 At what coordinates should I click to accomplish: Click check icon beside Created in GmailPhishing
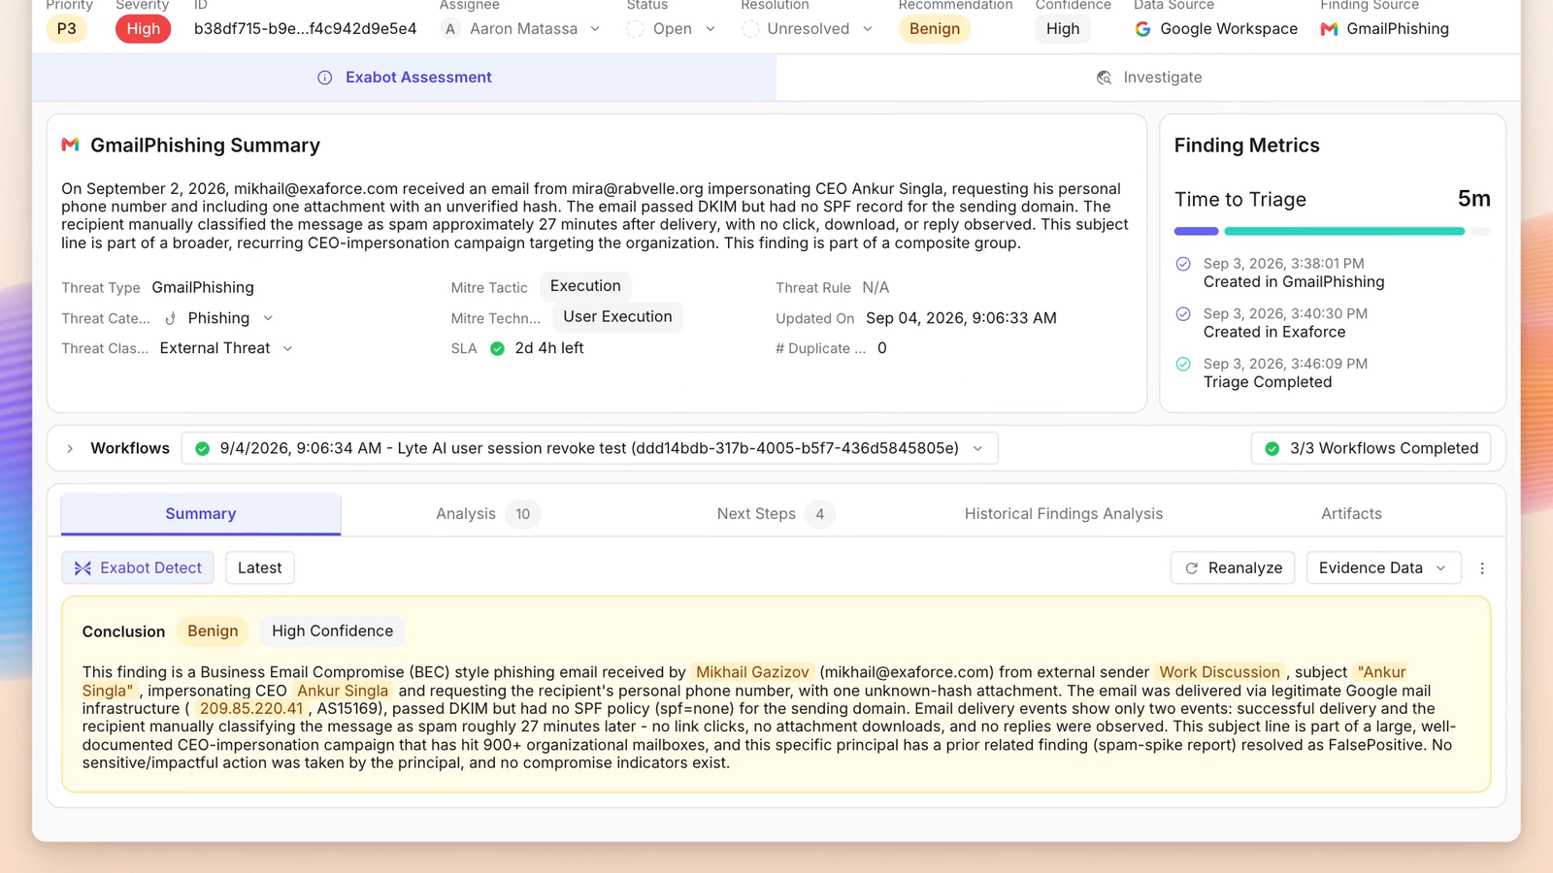1183,264
